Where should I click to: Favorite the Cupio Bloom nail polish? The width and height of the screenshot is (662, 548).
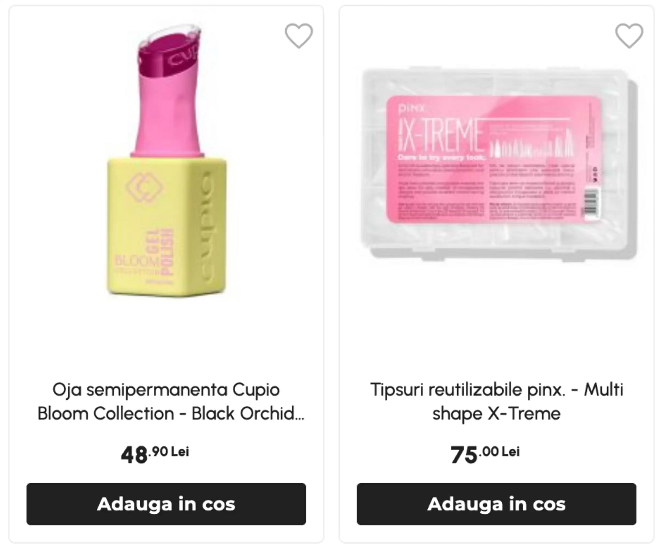coord(299,36)
